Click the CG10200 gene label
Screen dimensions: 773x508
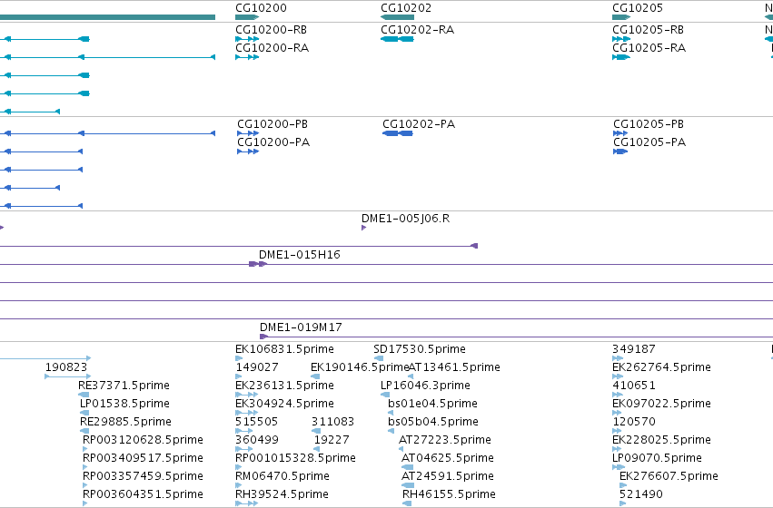coord(261,8)
